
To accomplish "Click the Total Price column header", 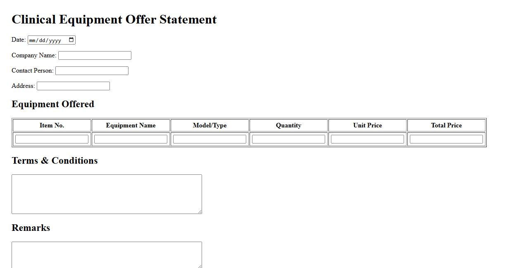I will (x=446, y=125).
